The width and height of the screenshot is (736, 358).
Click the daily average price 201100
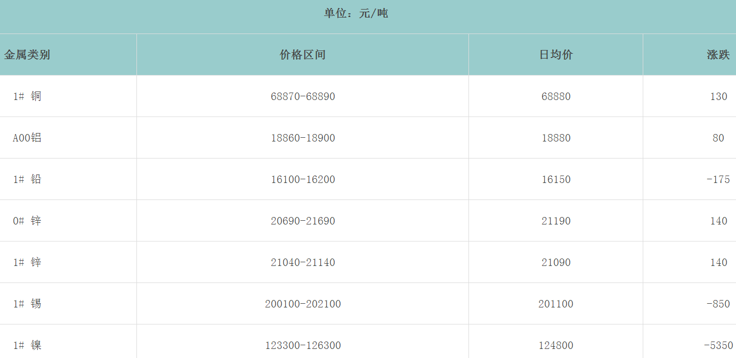(x=556, y=304)
